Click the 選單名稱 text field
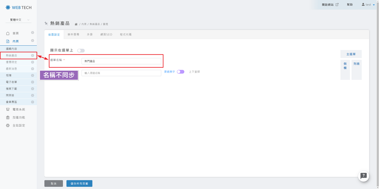Image resolution: width=379 pixels, height=189 pixels. [121, 61]
